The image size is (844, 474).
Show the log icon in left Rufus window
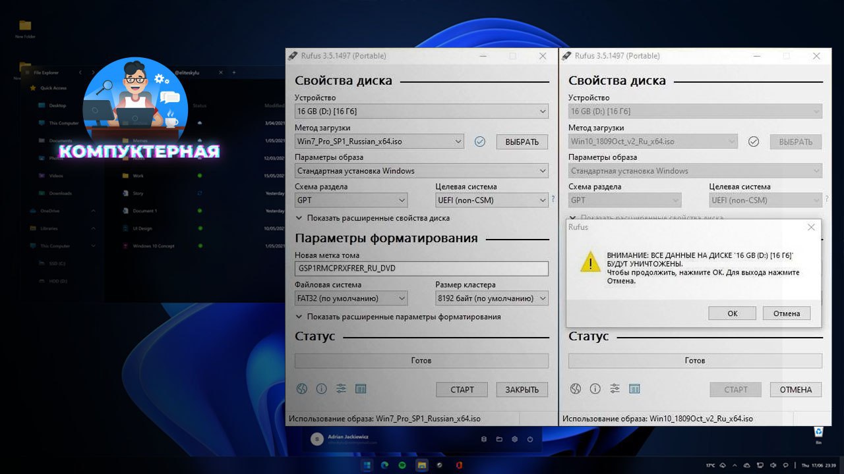[x=361, y=389]
